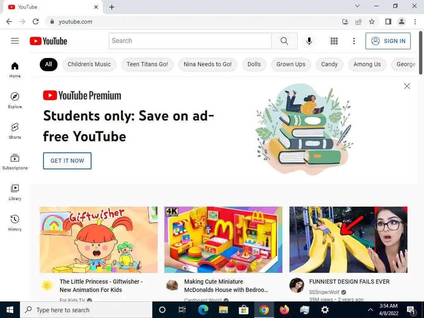Screen dimensions: 424x318
Task: Click the GET IT NOW button
Action: (x=67, y=161)
